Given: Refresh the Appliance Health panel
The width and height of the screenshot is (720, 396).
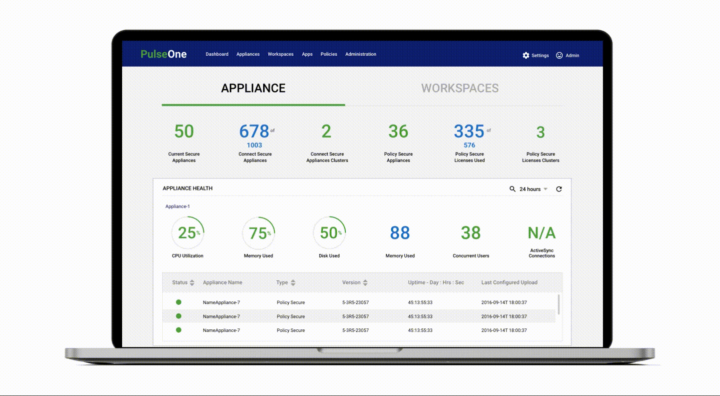Looking at the screenshot, I should [x=559, y=189].
